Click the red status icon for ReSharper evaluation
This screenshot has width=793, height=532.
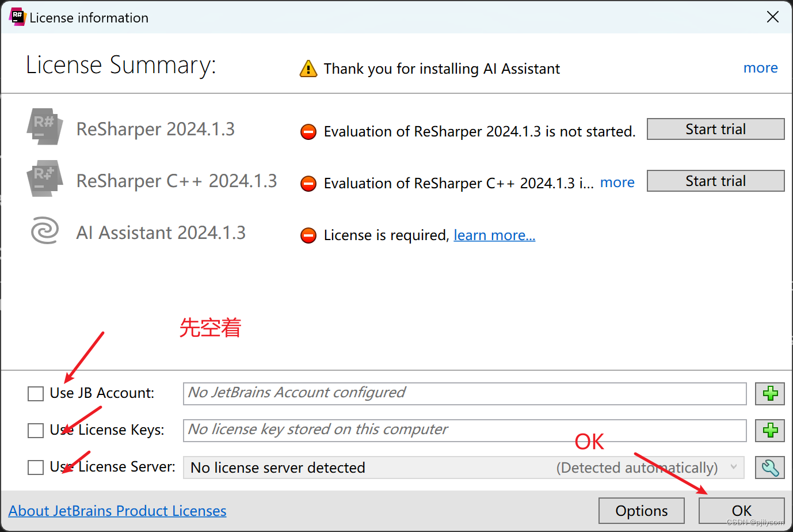coord(308,132)
